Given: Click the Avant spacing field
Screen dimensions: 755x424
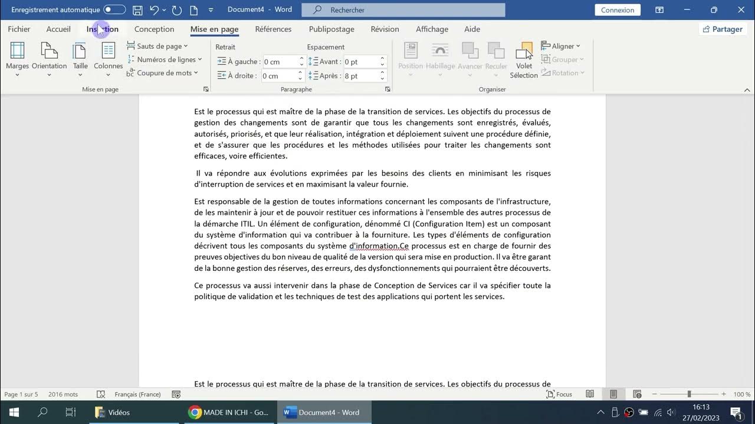Looking at the screenshot, I should tap(360, 62).
